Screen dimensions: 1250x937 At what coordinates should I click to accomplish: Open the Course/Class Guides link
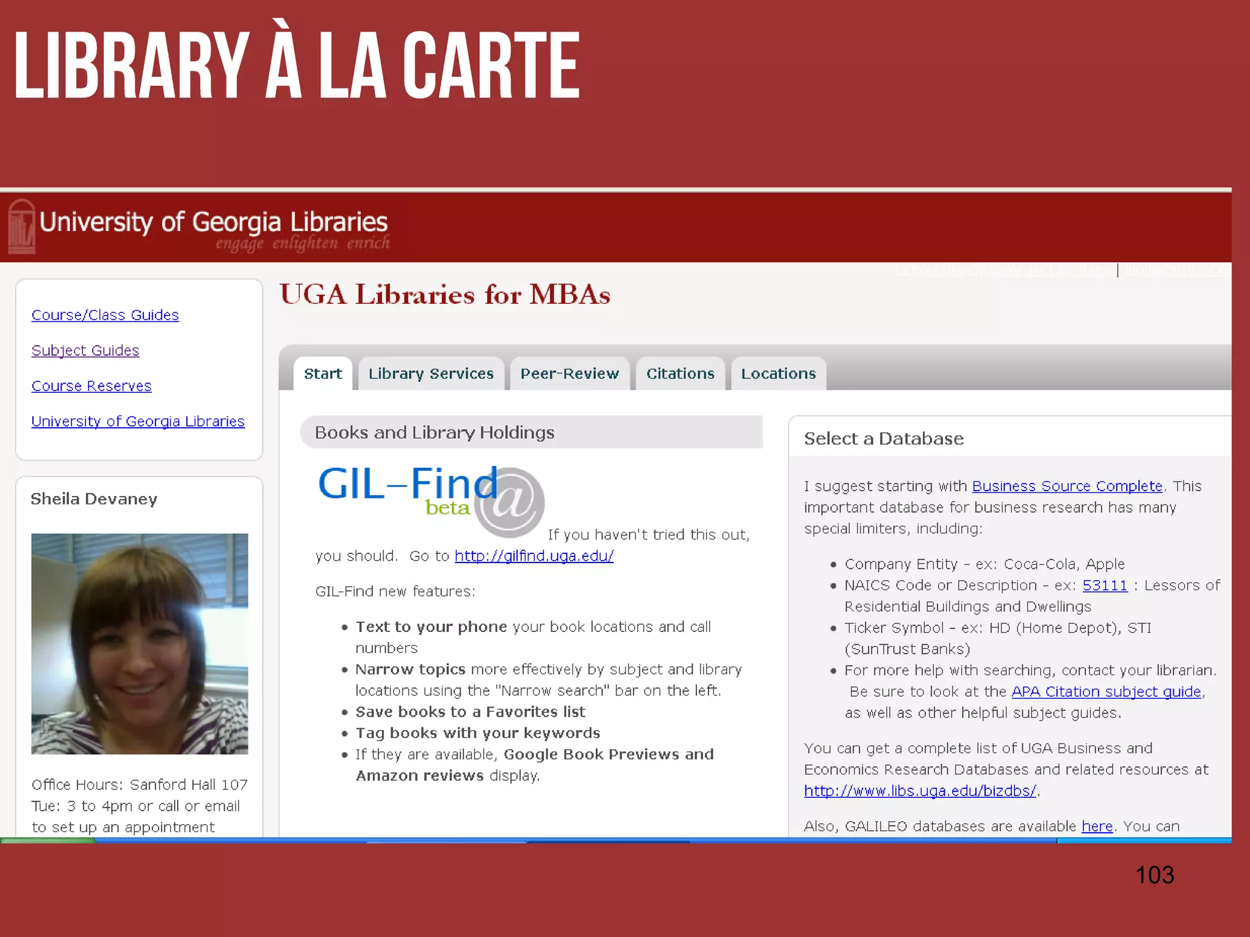click(105, 315)
